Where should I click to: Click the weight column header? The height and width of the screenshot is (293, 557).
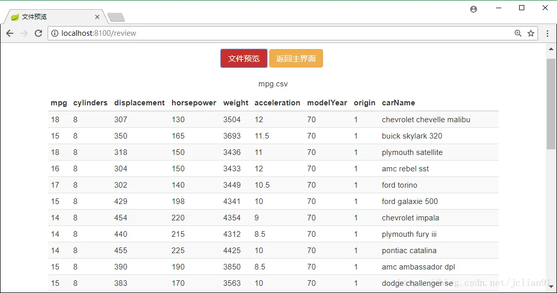click(236, 103)
